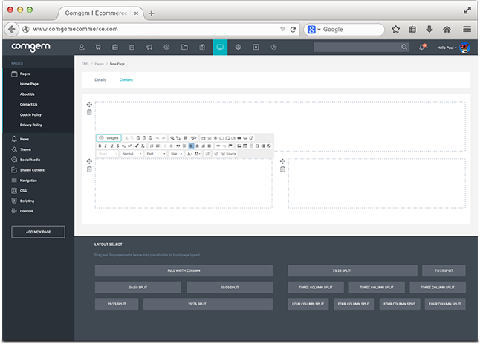Image resolution: width=480 pixels, height=344 pixels.
Task: Insert an image using editor toolbar icon
Action: [x=239, y=146]
